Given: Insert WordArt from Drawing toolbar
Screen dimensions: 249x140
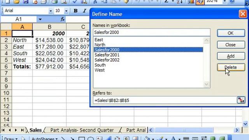Looking at the screenshot, I should tap(108, 138).
